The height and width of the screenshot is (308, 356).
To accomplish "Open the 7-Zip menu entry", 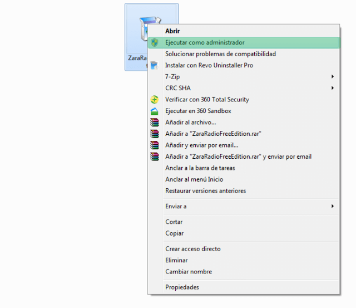I will point(244,77).
